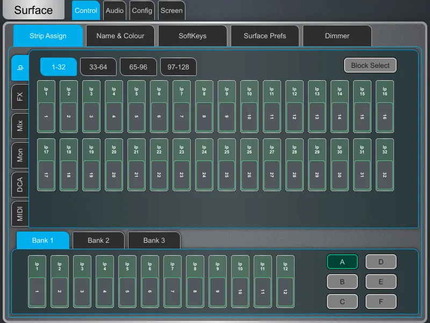Click Bank 1 fader strip Ip 7
The height and width of the screenshot is (323, 430).
pyautogui.click(x=173, y=282)
